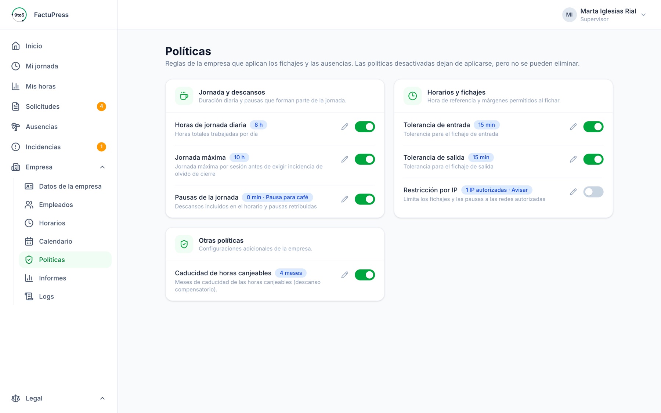This screenshot has width=661, height=413.
Task: Edit Restricción por IP with pencil icon
Action: 573,192
